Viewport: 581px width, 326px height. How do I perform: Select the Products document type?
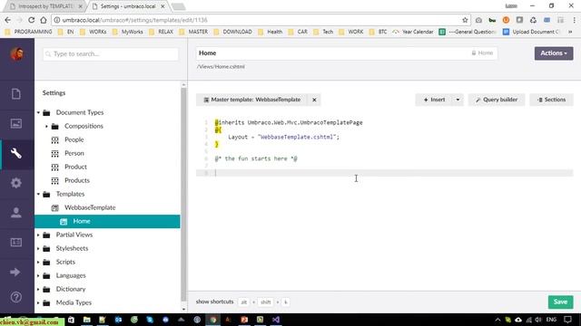pyautogui.click(x=77, y=180)
